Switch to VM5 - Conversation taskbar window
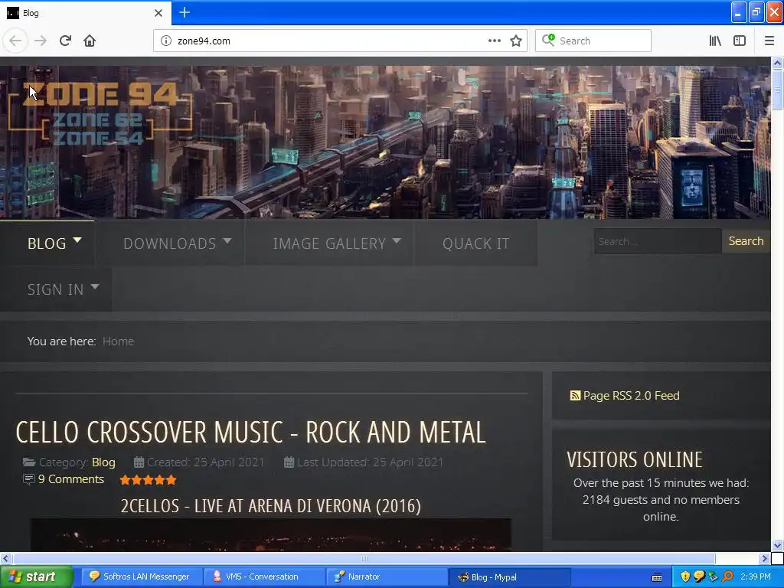The height and width of the screenshot is (588, 784). tap(264, 577)
